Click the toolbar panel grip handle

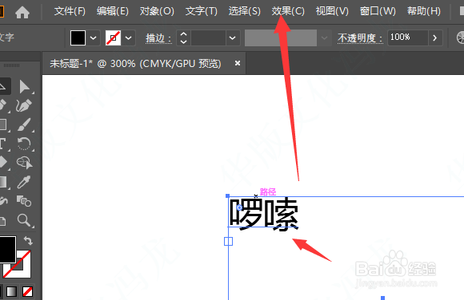tap(11, 65)
